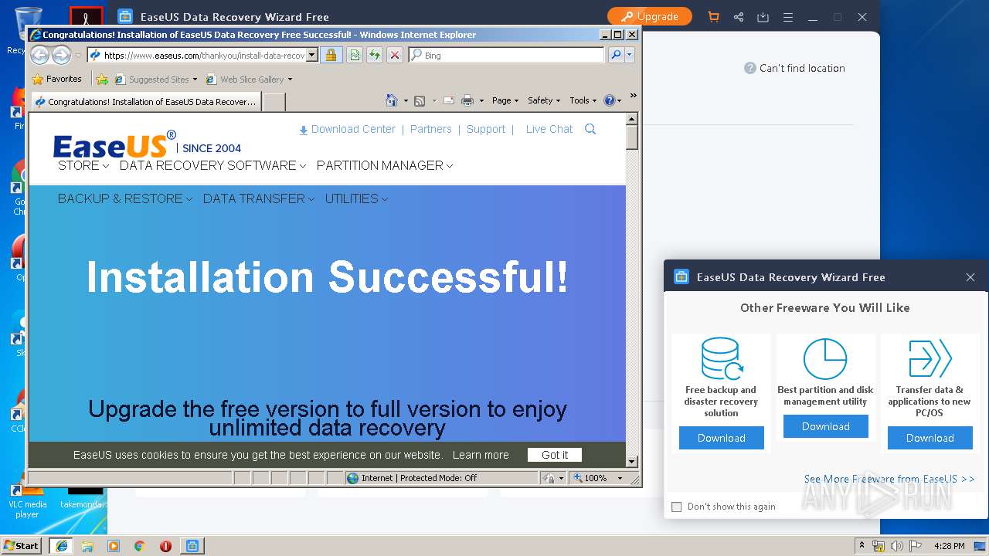Add to Favorites bar icon
The image size is (989, 556).
[x=101, y=79]
